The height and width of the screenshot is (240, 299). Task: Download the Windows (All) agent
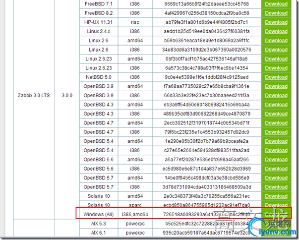tap(276, 214)
